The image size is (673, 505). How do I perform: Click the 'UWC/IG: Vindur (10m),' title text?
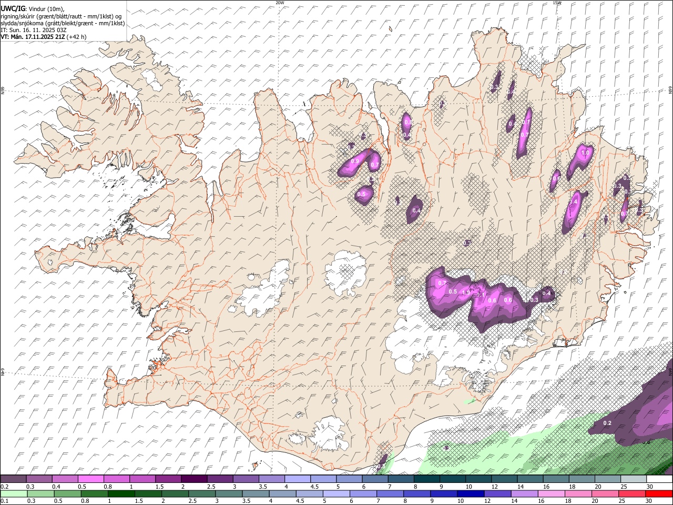click(x=33, y=9)
